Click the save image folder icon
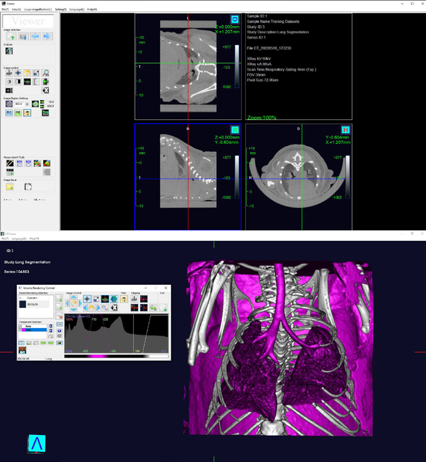 (9, 187)
